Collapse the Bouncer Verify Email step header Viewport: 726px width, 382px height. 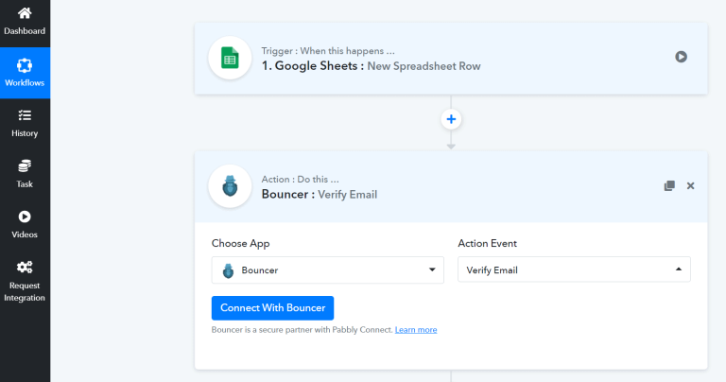tap(451, 186)
